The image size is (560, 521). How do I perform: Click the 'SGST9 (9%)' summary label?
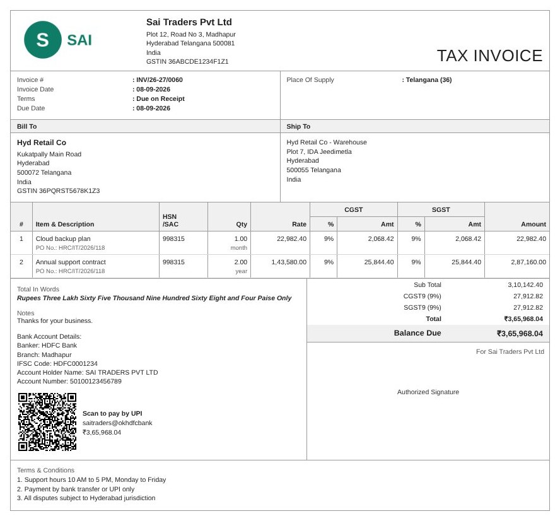click(x=422, y=307)
